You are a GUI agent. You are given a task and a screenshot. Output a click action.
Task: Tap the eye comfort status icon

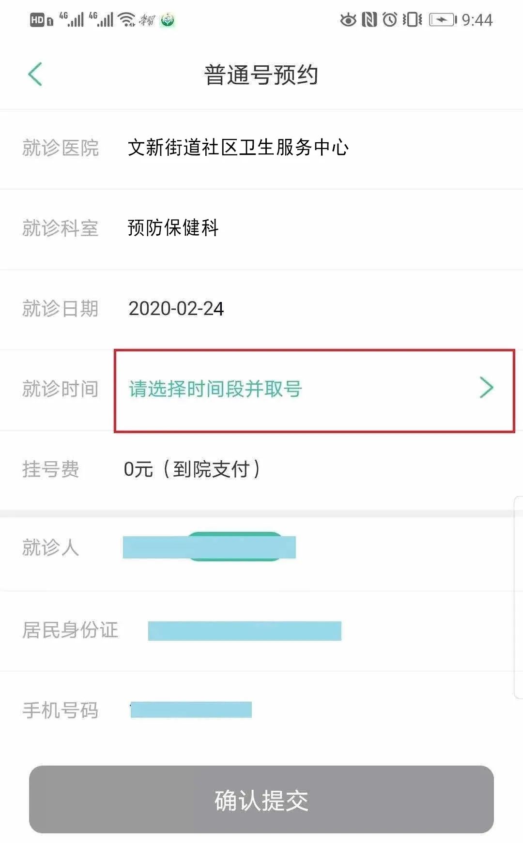[348, 20]
